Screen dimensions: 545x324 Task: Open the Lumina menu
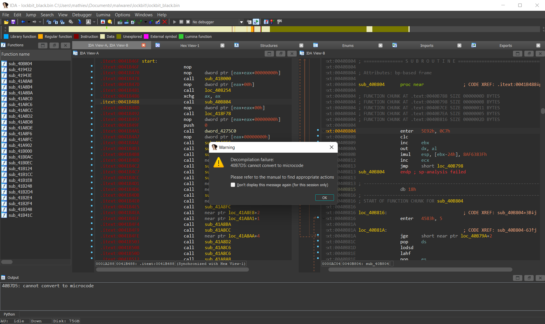tap(103, 15)
